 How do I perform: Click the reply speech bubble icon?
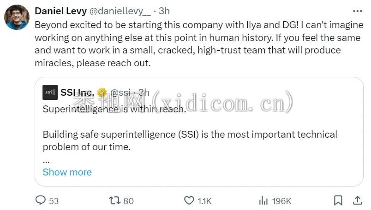coord(41,201)
